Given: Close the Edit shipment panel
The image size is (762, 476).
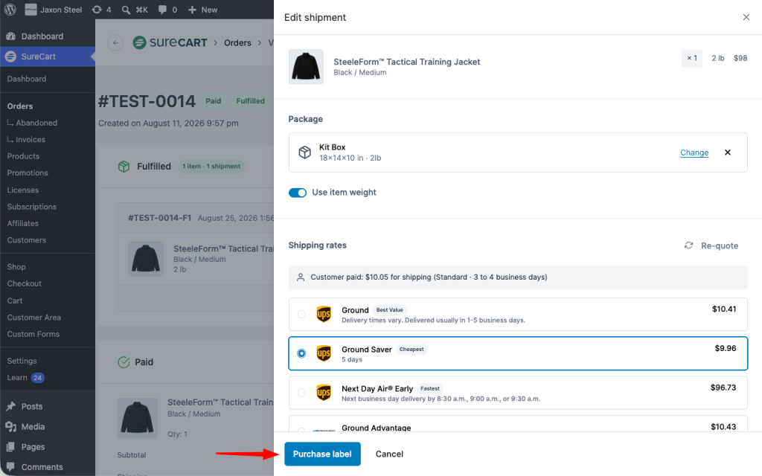Looking at the screenshot, I should (x=746, y=18).
